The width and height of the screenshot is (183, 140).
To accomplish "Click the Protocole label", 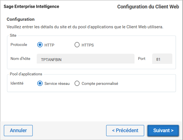I will tap(19, 45).
